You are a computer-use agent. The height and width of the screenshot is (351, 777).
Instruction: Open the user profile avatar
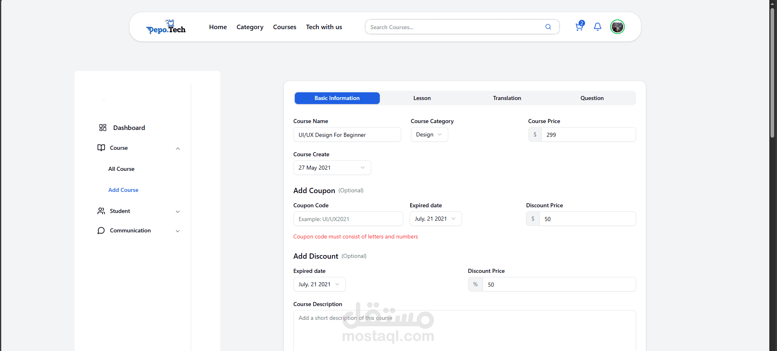(617, 27)
